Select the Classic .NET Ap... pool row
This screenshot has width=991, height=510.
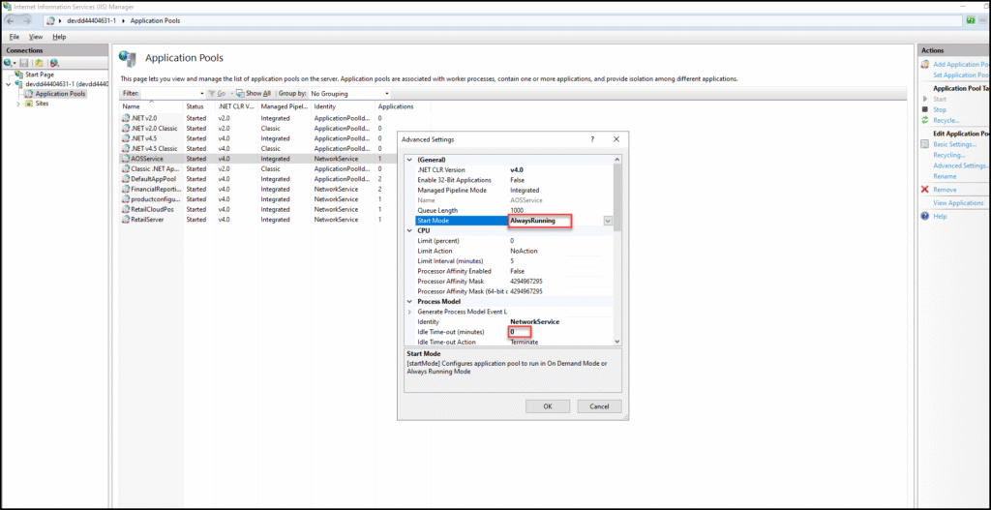click(x=276, y=168)
